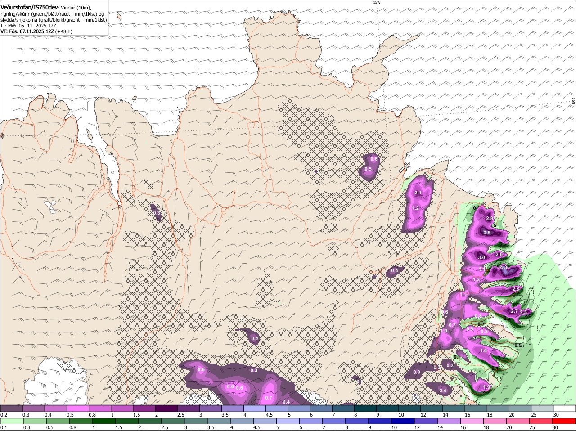The height and width of the screenshot is (431, 576).
Task: Pick the palest green 0.1–0.3 swatch in lower legend
Action: [x=12, y=421]
